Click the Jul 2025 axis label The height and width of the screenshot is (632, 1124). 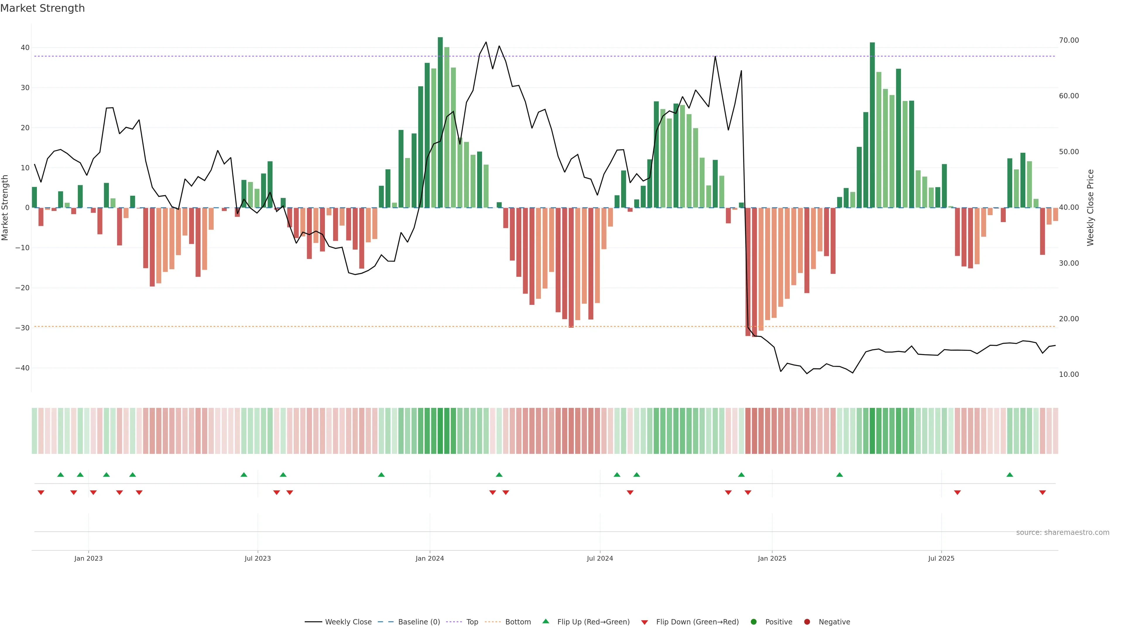[941, 558]
